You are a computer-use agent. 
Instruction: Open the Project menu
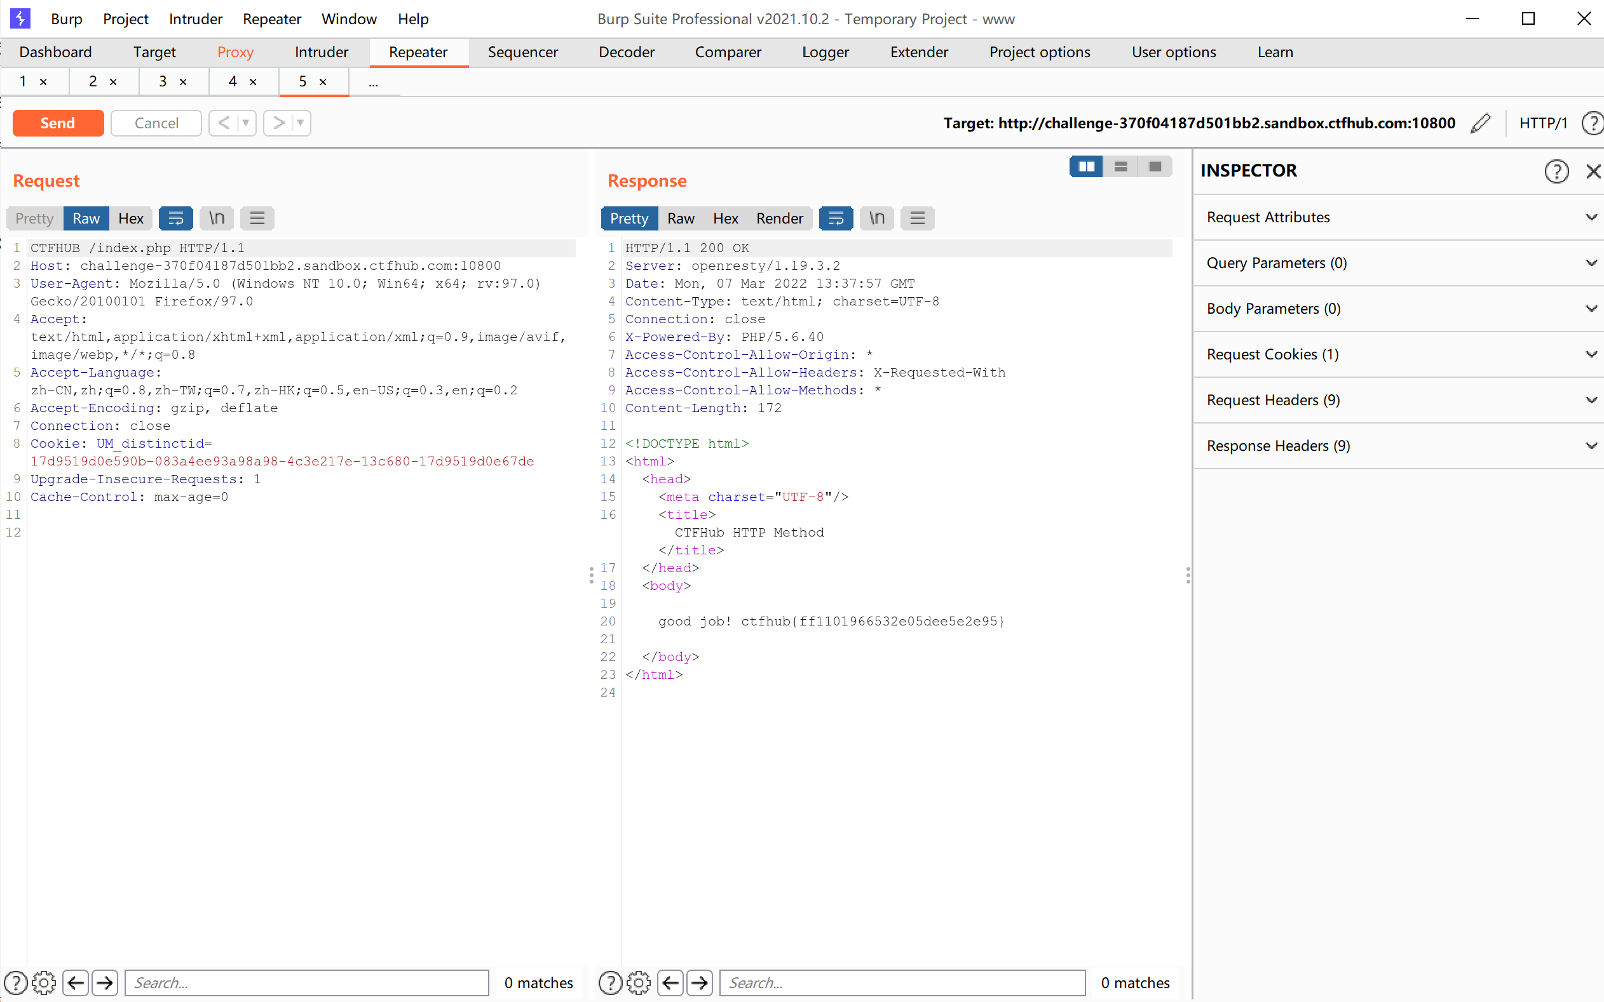pyautogui.click(x=125, y=18)
